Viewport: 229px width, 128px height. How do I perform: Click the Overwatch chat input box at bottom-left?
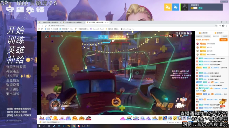(x=14, y=121)
